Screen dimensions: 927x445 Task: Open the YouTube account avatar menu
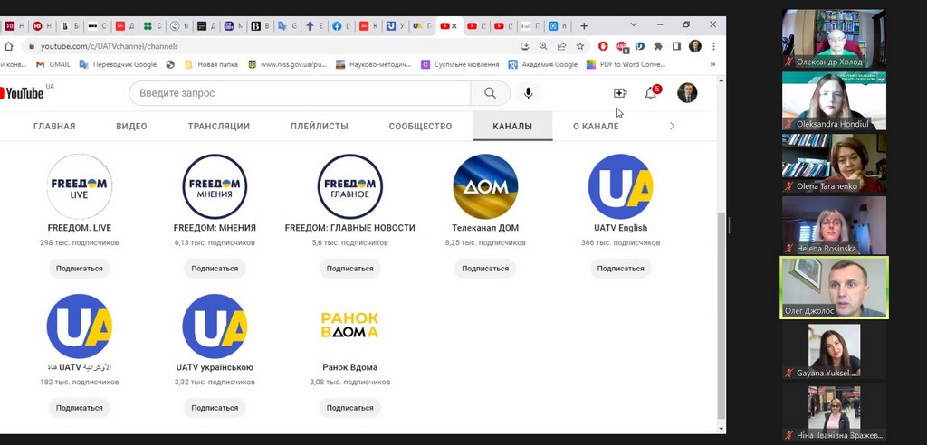(687, 92)
